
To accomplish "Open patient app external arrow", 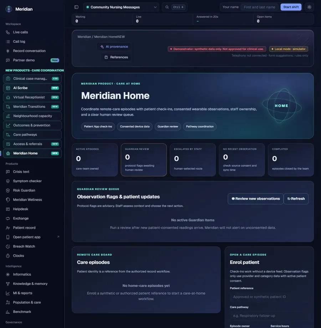I will (x=58, y=237).
